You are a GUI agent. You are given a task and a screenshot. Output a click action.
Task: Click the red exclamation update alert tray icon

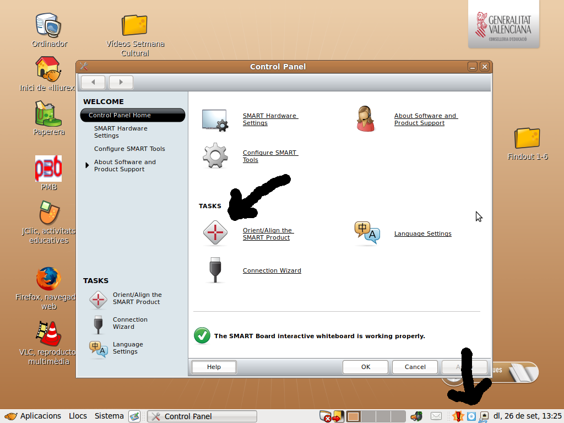point(458,416)
